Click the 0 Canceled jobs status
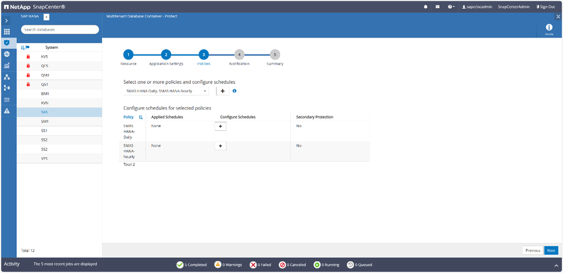Image resolution: width=563 pixels, height=273 pixels. click(x=292, y=265)
